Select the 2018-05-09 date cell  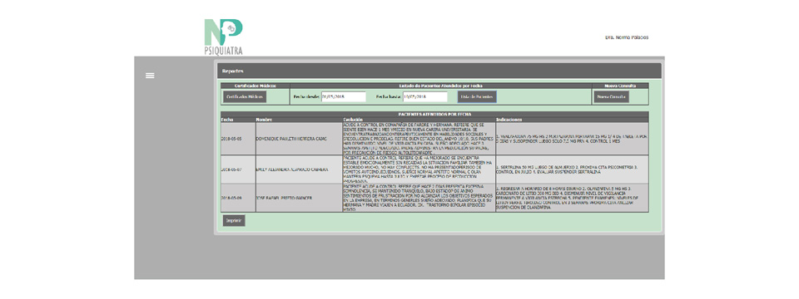point(238,198)
